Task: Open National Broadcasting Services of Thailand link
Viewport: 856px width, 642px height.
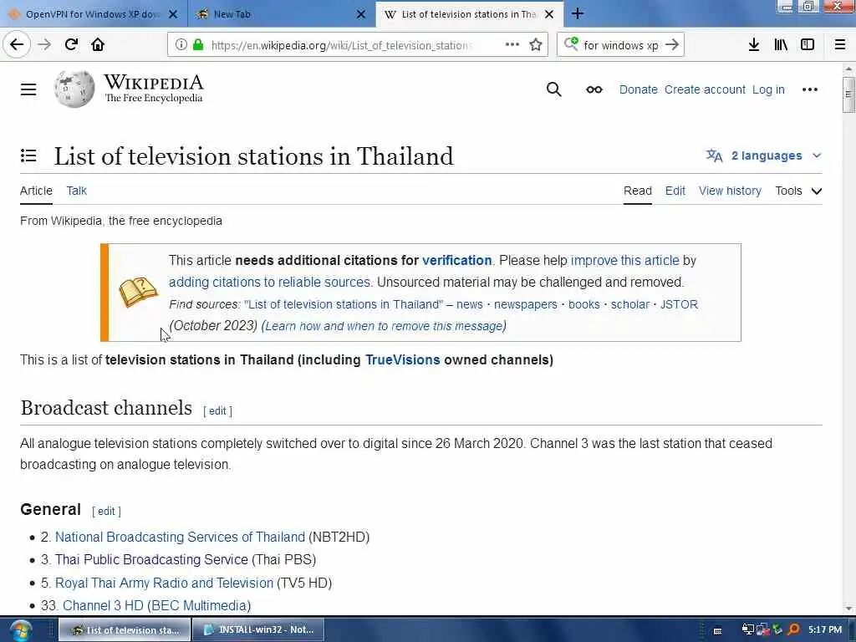Action: click(181, 538)
